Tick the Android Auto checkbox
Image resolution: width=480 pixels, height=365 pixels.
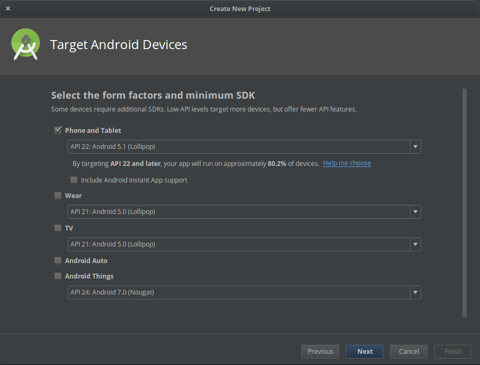[58, 260]
